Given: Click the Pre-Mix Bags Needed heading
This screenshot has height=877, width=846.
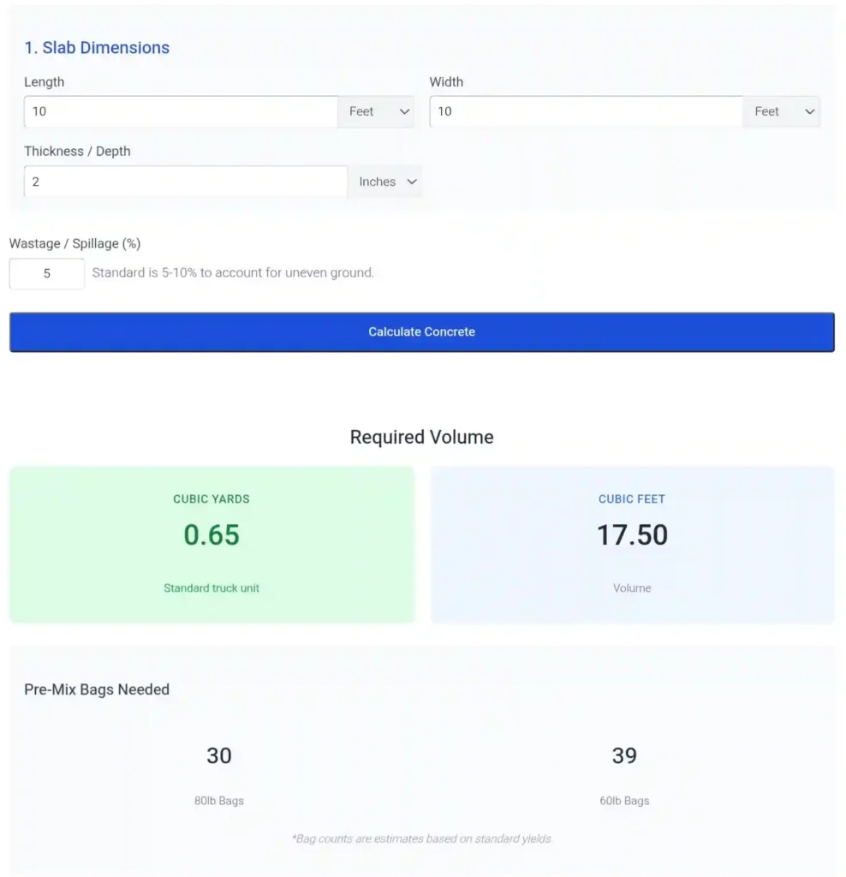Looking at the screenshot, I should pos(96,689).
